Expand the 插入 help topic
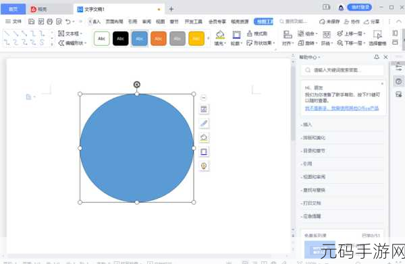 (x=342, y=125)
